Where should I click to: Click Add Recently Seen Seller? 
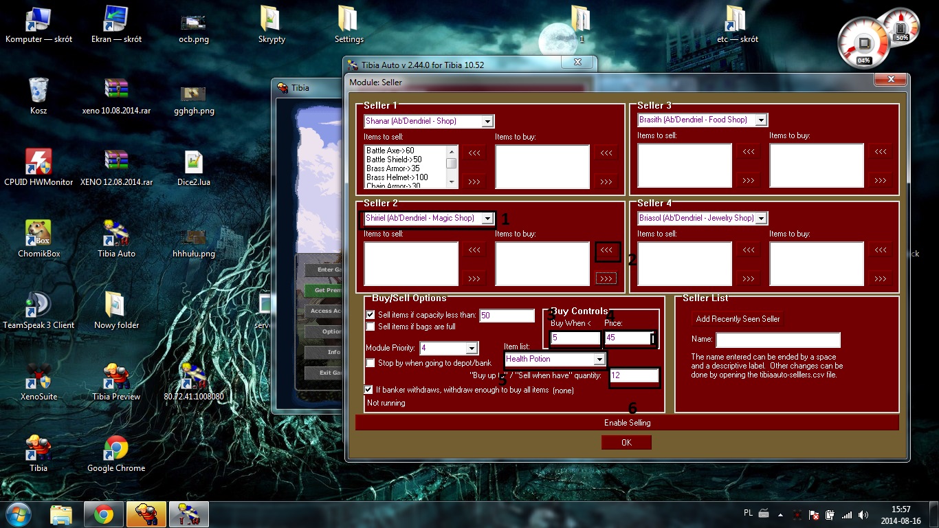pos(738,319)
